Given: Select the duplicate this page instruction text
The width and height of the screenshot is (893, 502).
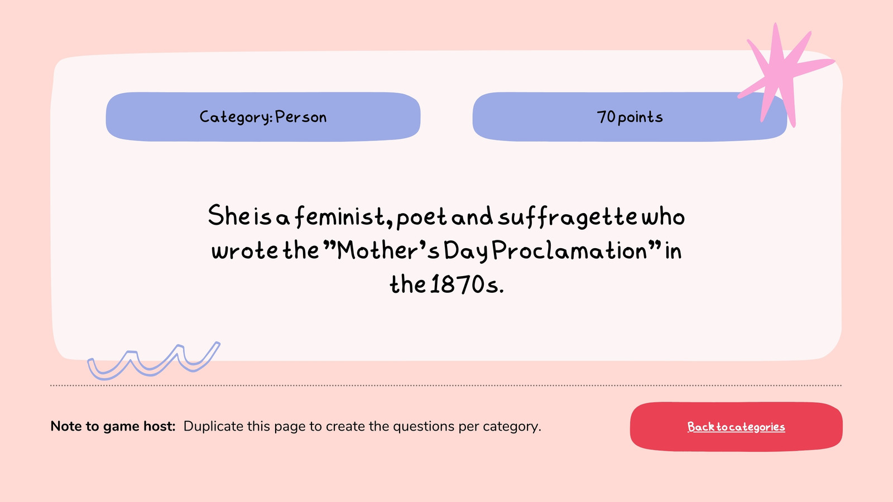Looking at the screenshot, I should [x=362, y=426].
